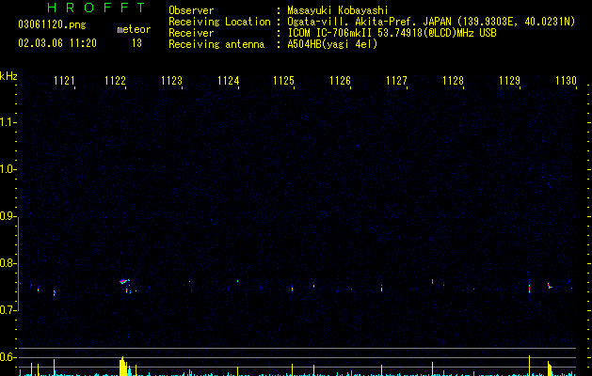Click the 0.9 frequency axis label
The width and height of the screenshot is (592, 376).
(8, 216)
